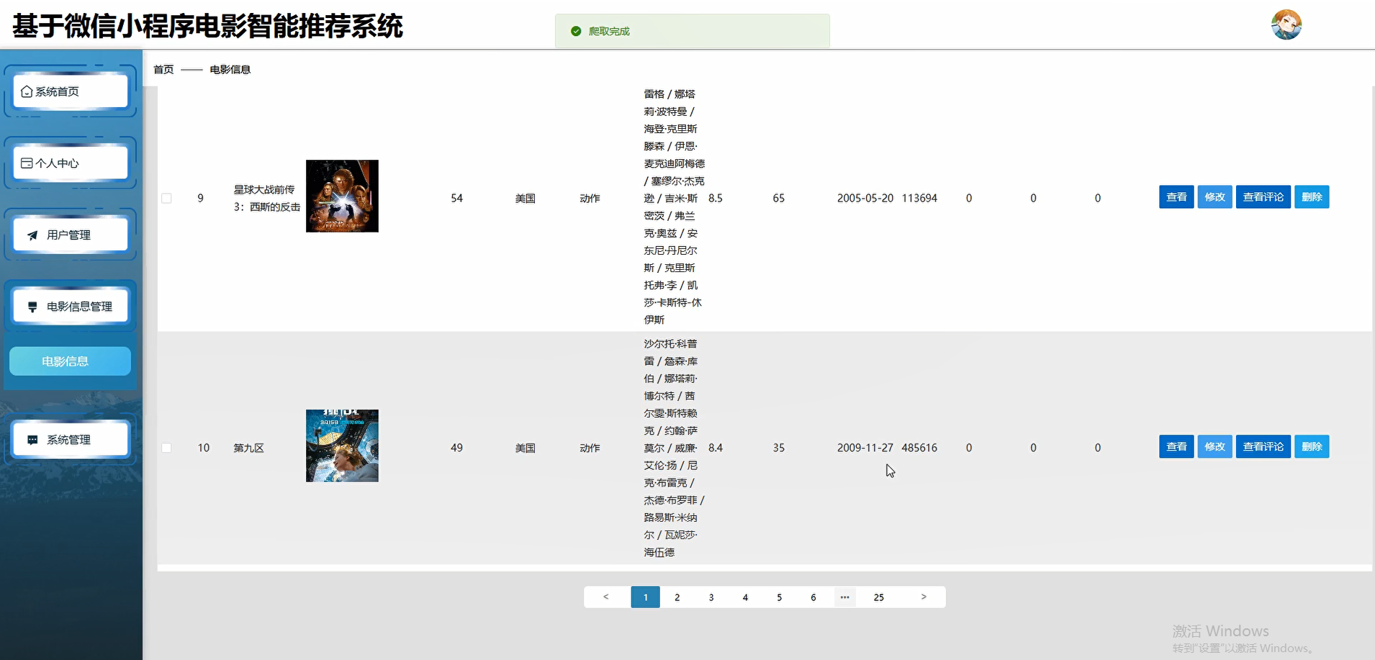Select the checkbox beside 第九区
The image size is (1375, 660).
coord(166,447)
